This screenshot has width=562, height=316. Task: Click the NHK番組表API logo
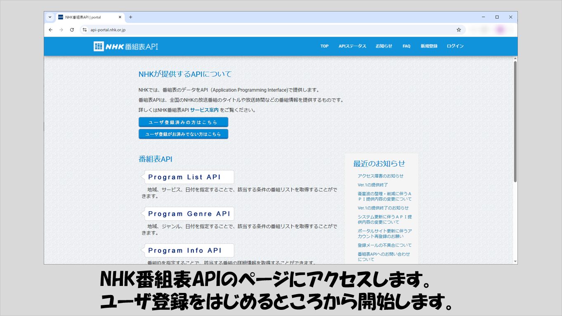126,46
